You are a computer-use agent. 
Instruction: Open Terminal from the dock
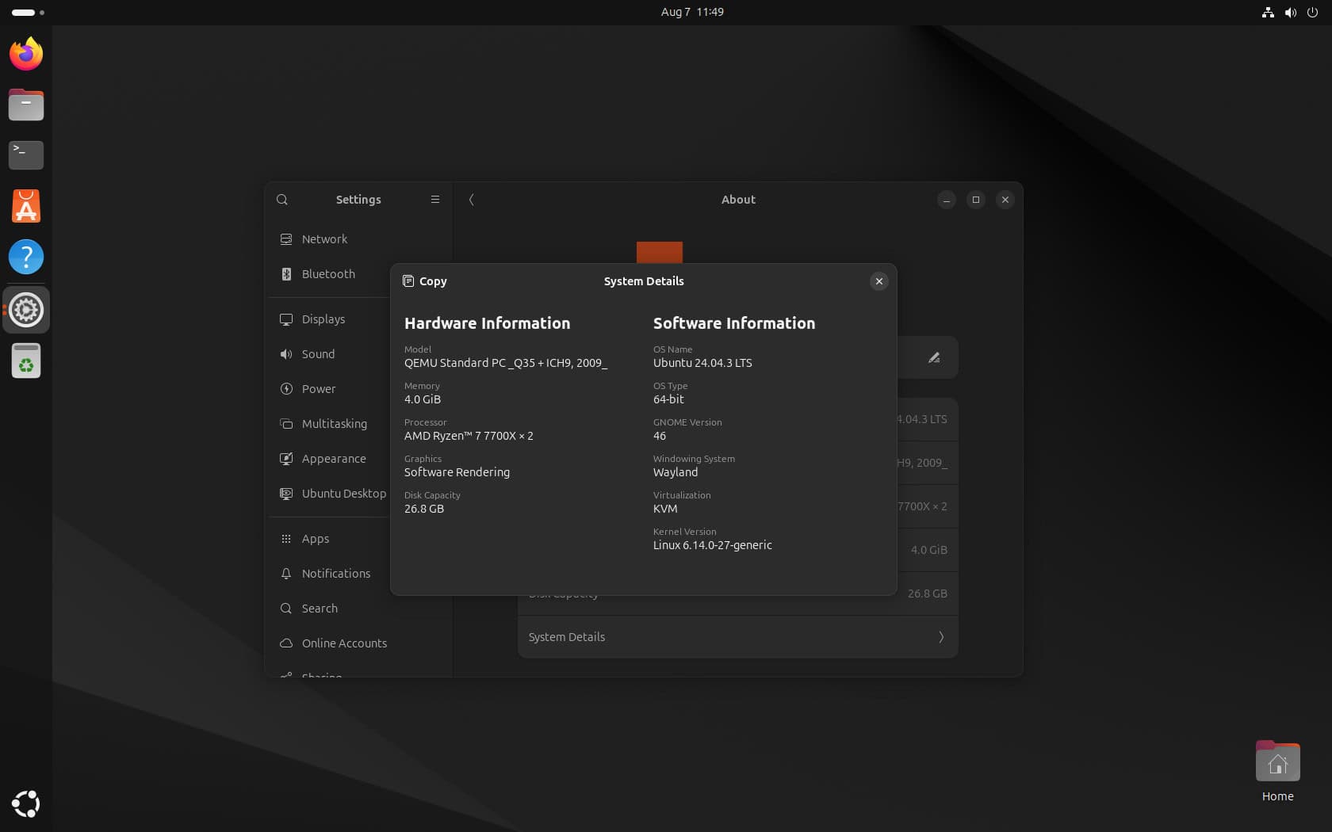26,155
